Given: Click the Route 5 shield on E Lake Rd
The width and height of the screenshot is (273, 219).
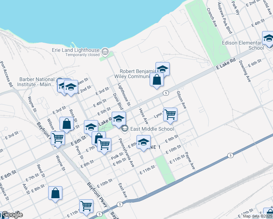Looking at the screenshot, I should tap(165, 93).
